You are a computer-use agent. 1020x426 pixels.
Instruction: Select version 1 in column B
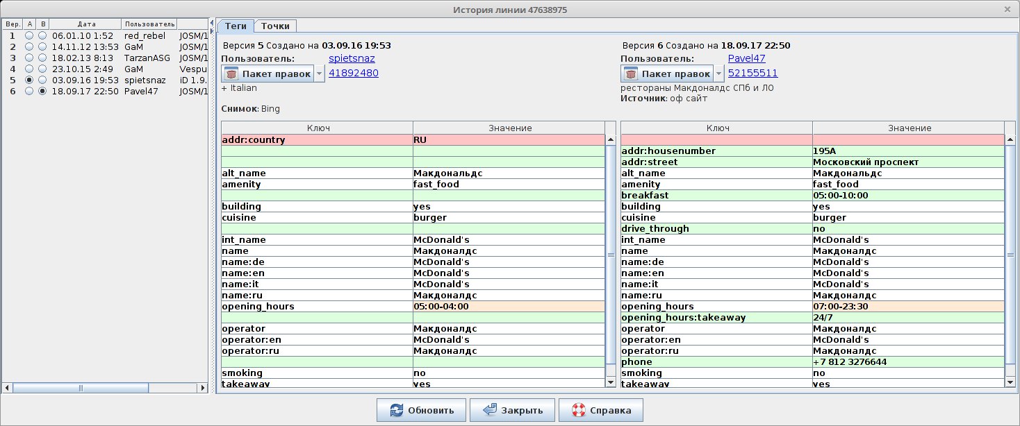pyautogui.click(x=42, y=35)
